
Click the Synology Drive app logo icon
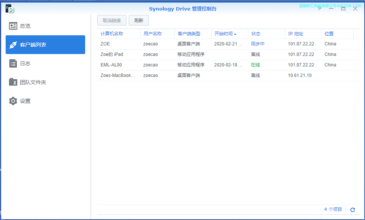point(10,9)
